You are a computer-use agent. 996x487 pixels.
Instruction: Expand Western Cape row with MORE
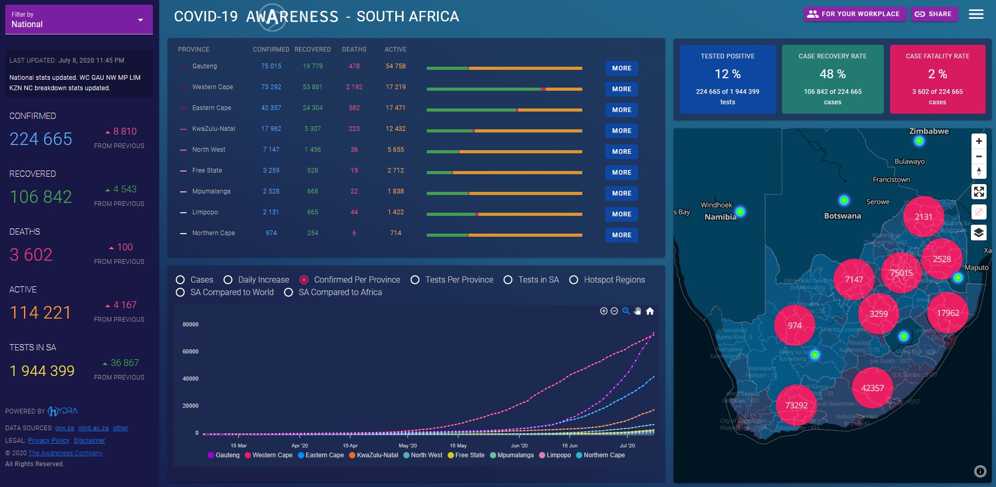621,89
